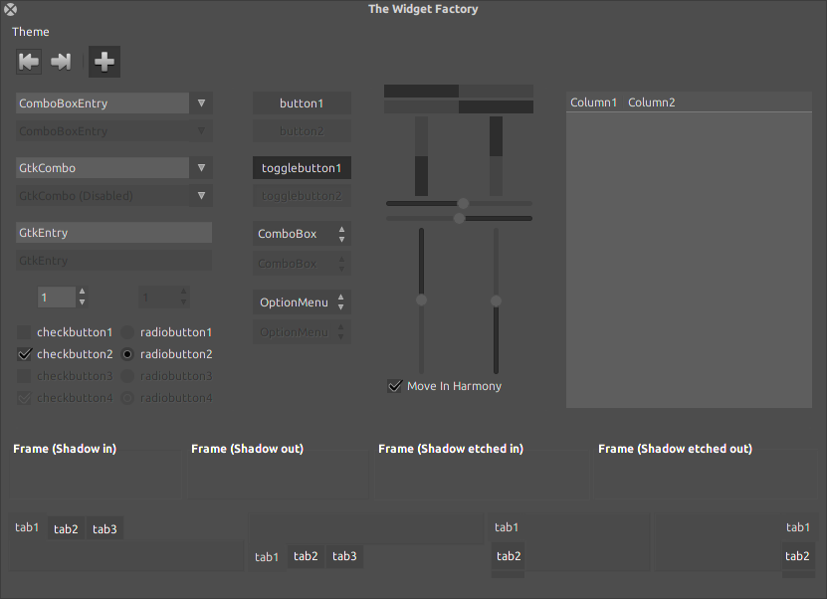The height and width of the screenshot is (599, 827).
Task: Click the disabled OptionMenu dropdown
Action: coord(302,332)
